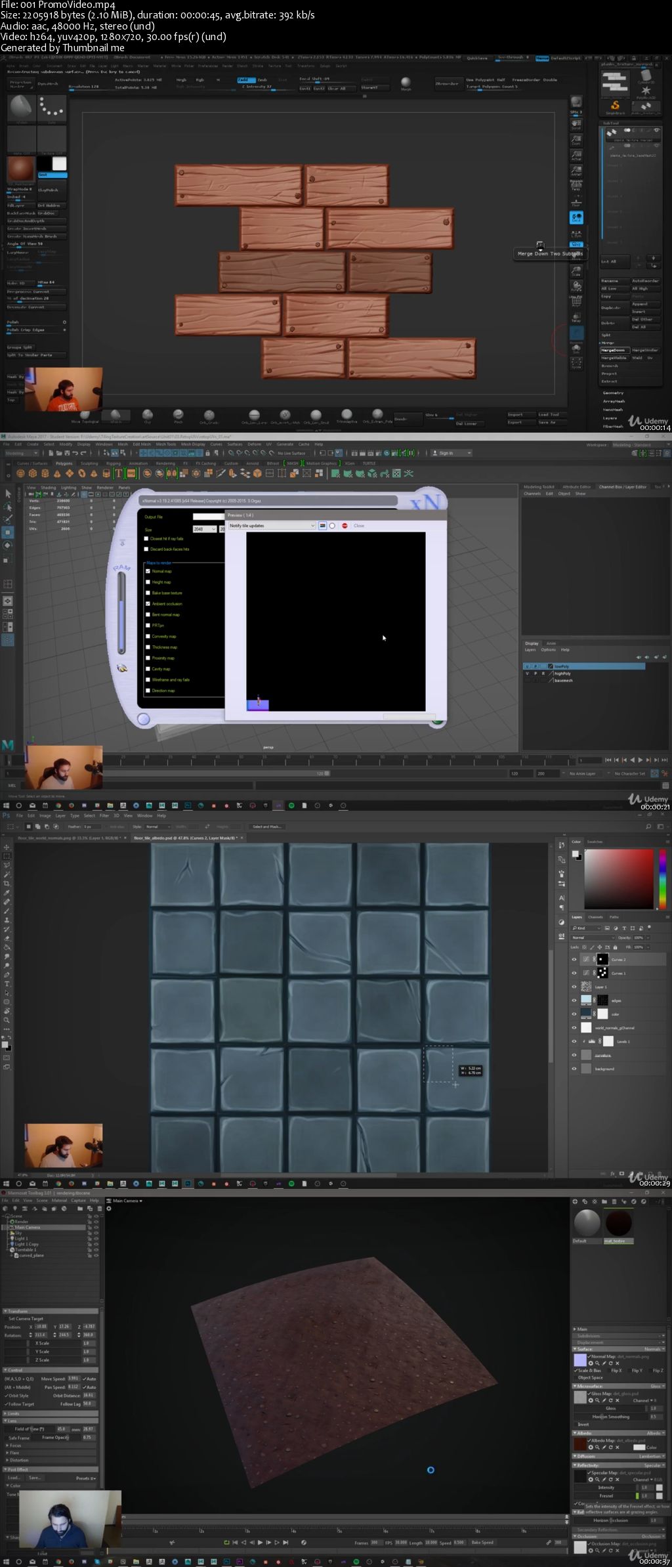
Task: Open Photoshop's Filter menu
Action: [x=104, y=816]
